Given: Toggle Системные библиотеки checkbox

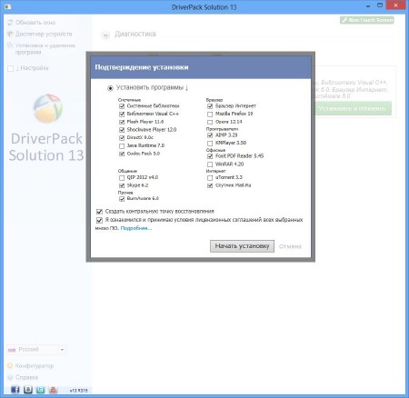Looking at the screenshot, I should coord(122,106).
